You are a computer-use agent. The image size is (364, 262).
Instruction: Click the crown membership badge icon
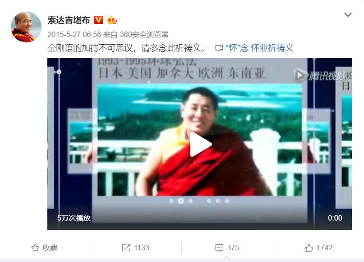[x=112, y=20]
